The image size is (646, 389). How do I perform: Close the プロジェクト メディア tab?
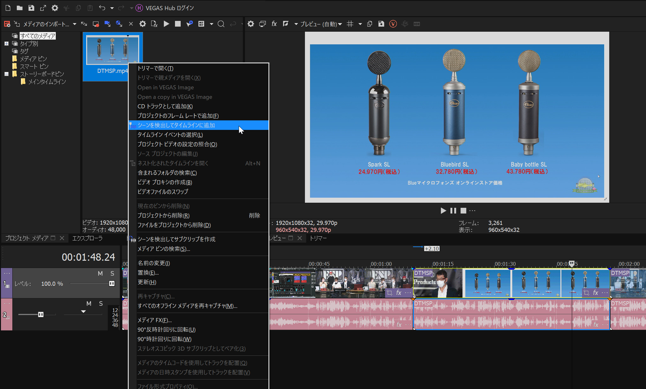point(62,238)
